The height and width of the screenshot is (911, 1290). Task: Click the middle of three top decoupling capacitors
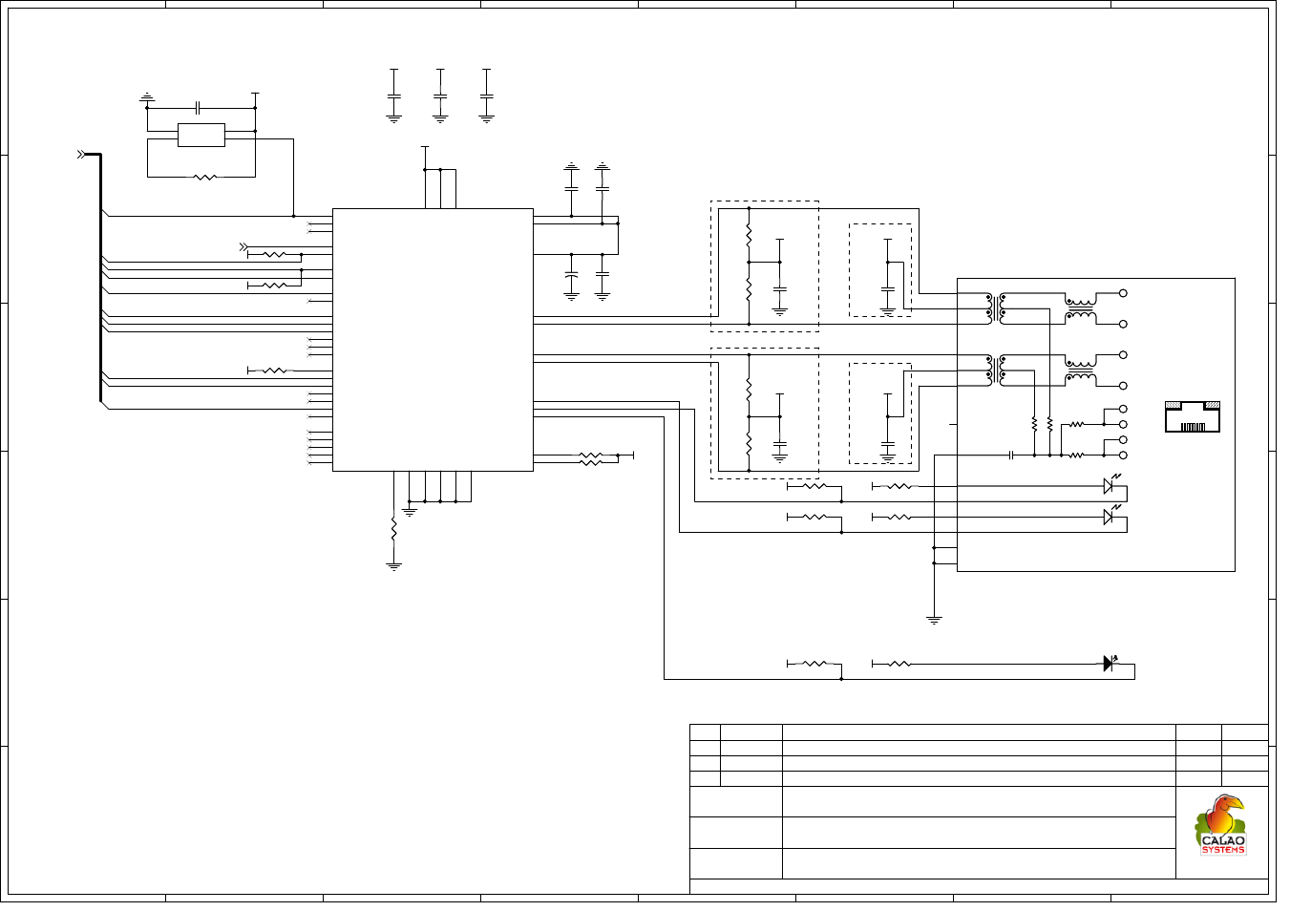(440, 96)
